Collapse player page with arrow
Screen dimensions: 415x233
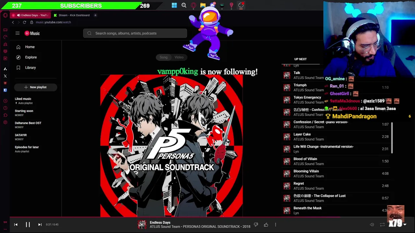[405, 225]
